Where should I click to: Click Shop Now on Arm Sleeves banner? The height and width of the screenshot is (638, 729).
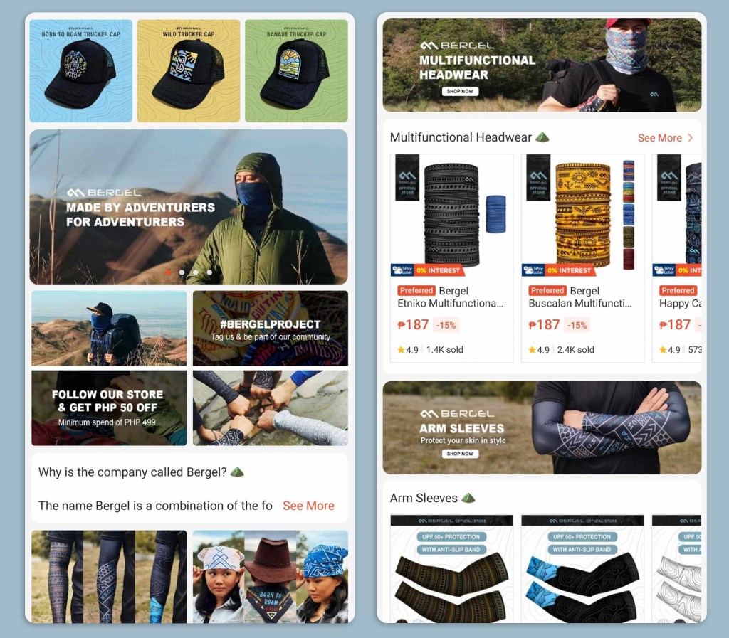[460, 454]
